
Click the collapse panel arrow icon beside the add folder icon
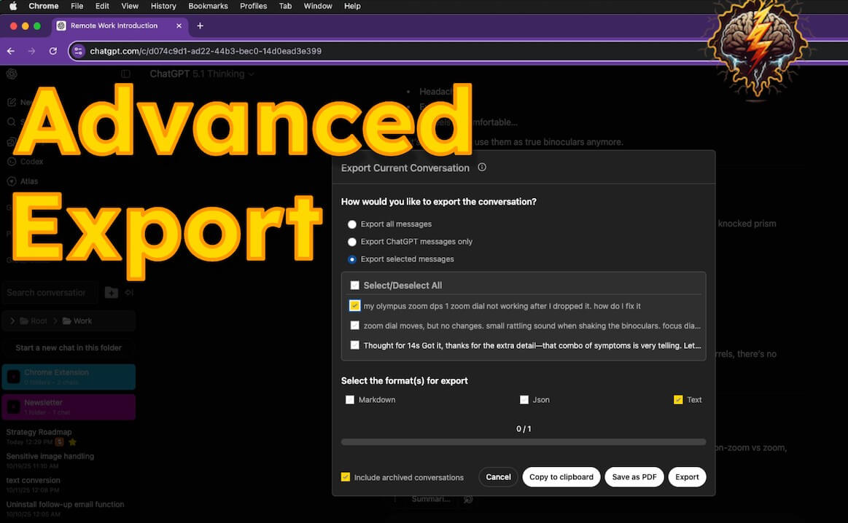click(x=129, y=292)
